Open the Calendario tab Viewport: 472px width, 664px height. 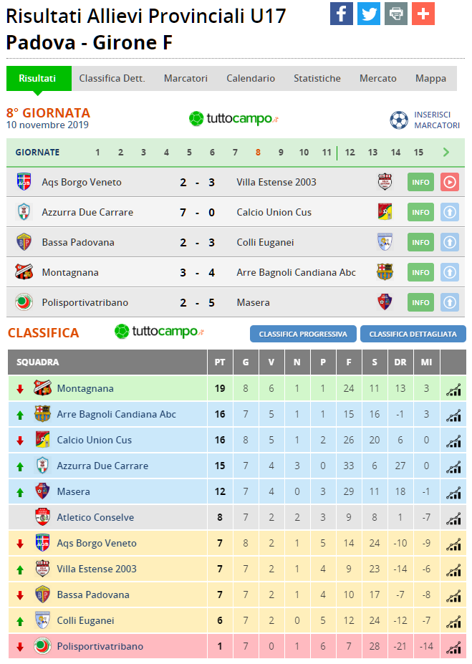pyautogui.click(x=251, y=78)
